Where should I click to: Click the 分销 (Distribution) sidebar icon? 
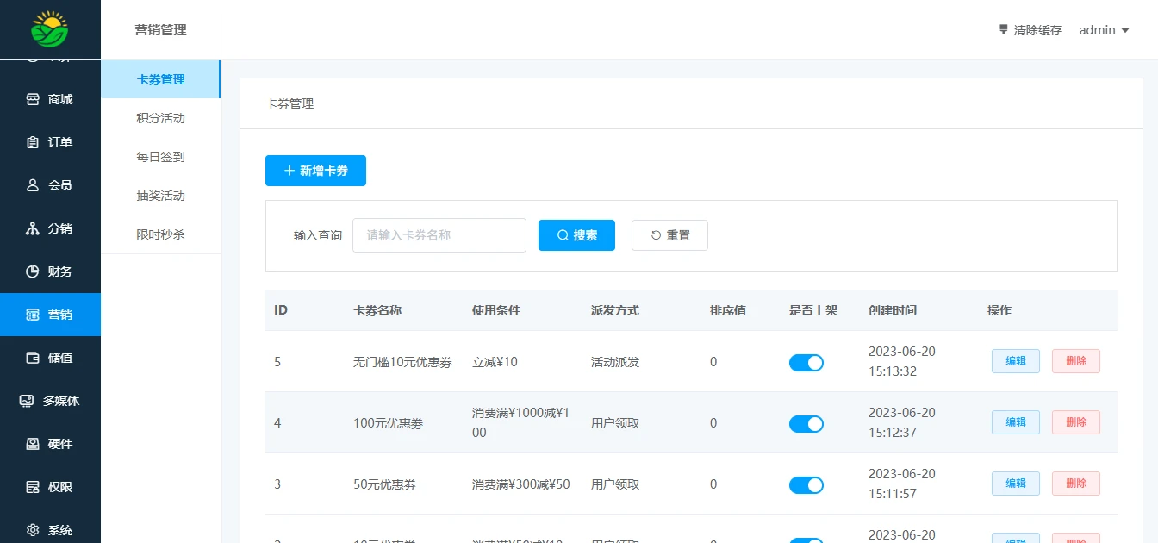pos(50,228)
